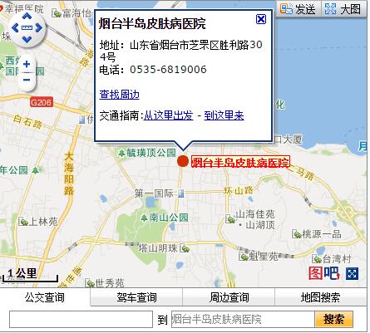
Task: Click the popup title 烟台半岛皮肤病医院
Action: coord(152,23)
